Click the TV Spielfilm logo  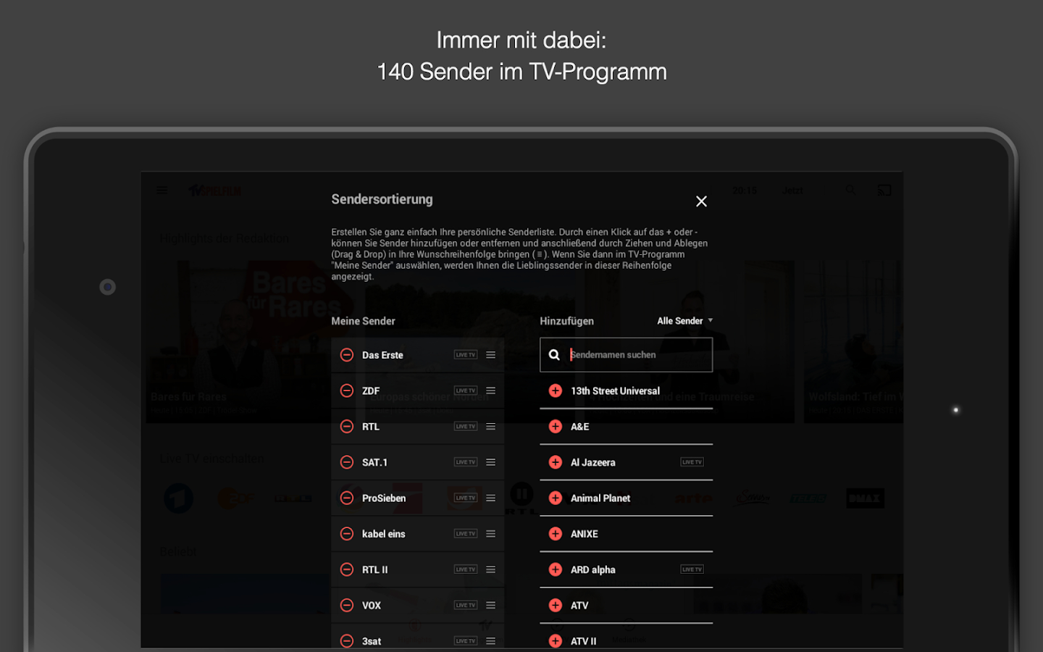point(214,190)
